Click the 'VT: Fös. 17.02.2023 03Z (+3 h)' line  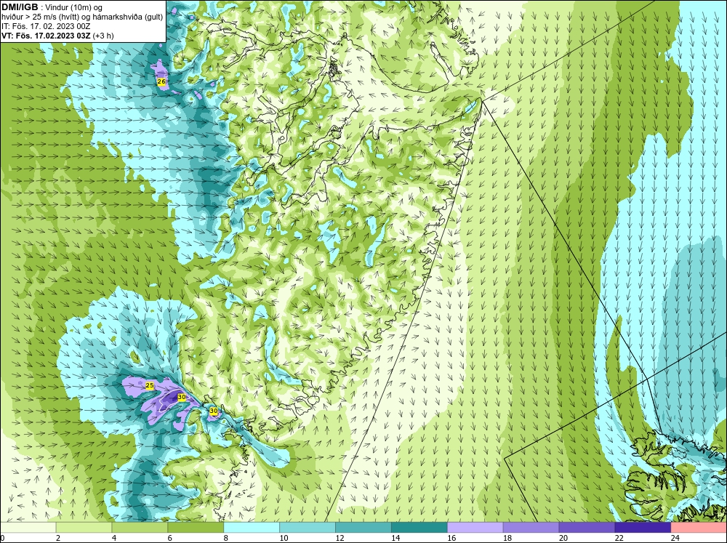[x=57, y=36]
